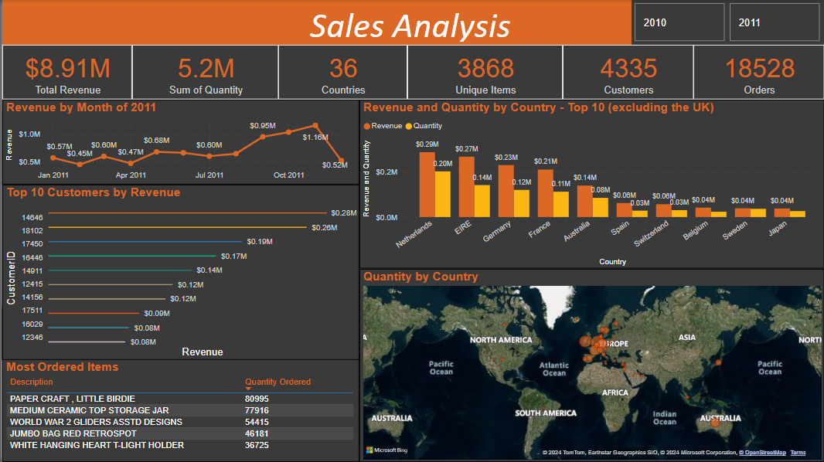Open the Terms link on the map
The image size is (824, 462).
click(x=798, y=454)
